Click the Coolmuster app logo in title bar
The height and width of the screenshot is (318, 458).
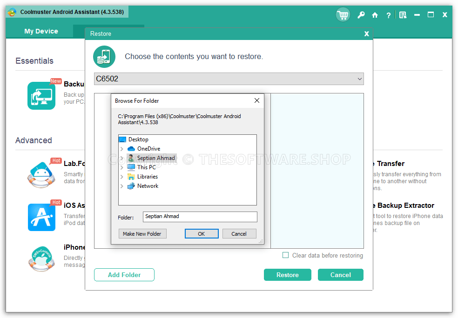(x=12, y=12)
